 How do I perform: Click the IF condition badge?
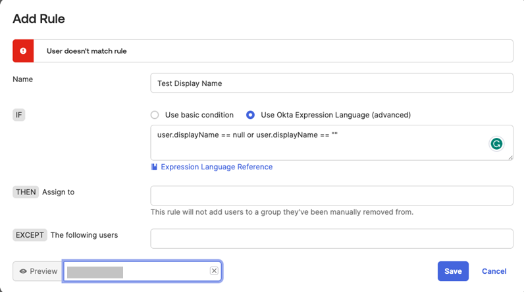click(18, 115)
